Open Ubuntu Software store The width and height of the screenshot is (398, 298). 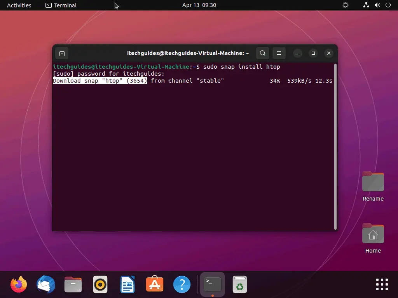pos(155,285)
